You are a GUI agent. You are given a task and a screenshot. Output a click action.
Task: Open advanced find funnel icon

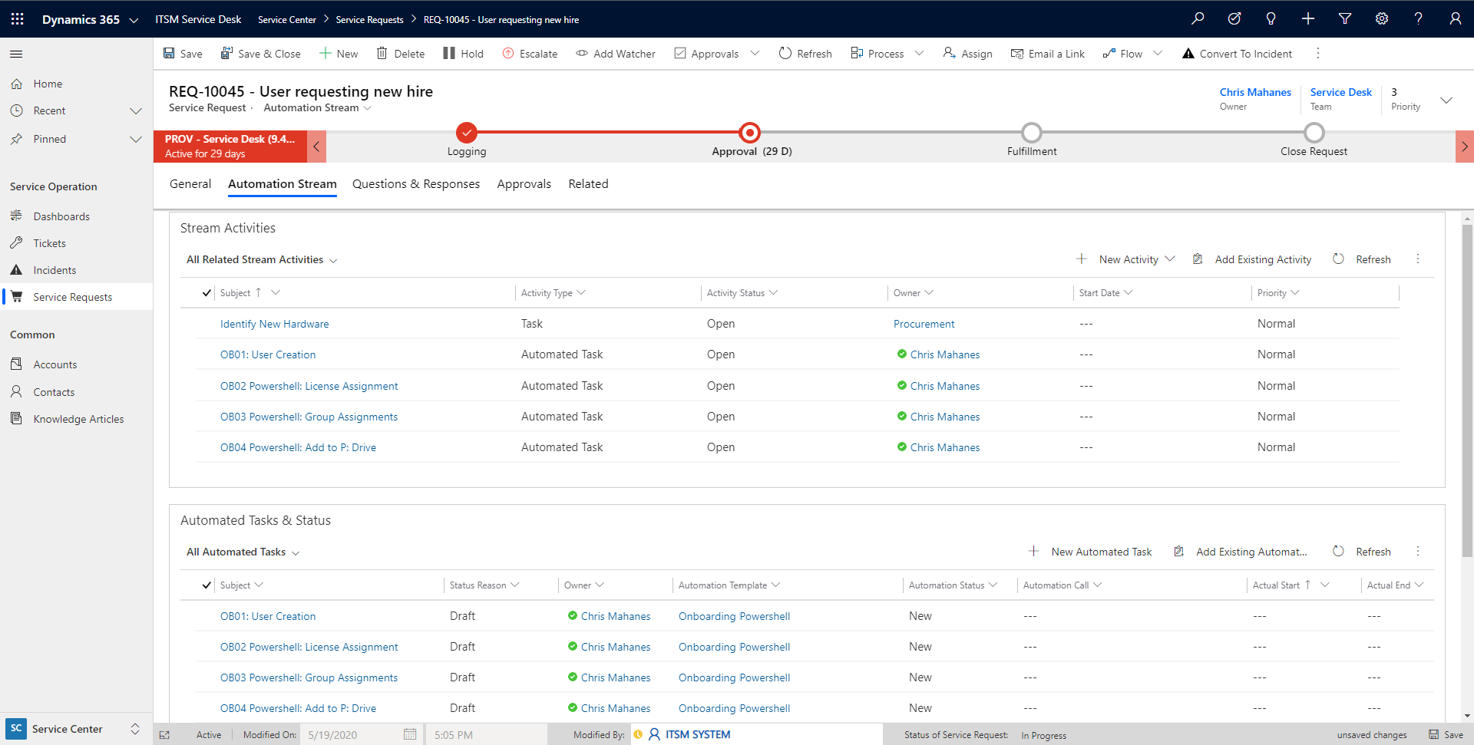coord(1345,19)
